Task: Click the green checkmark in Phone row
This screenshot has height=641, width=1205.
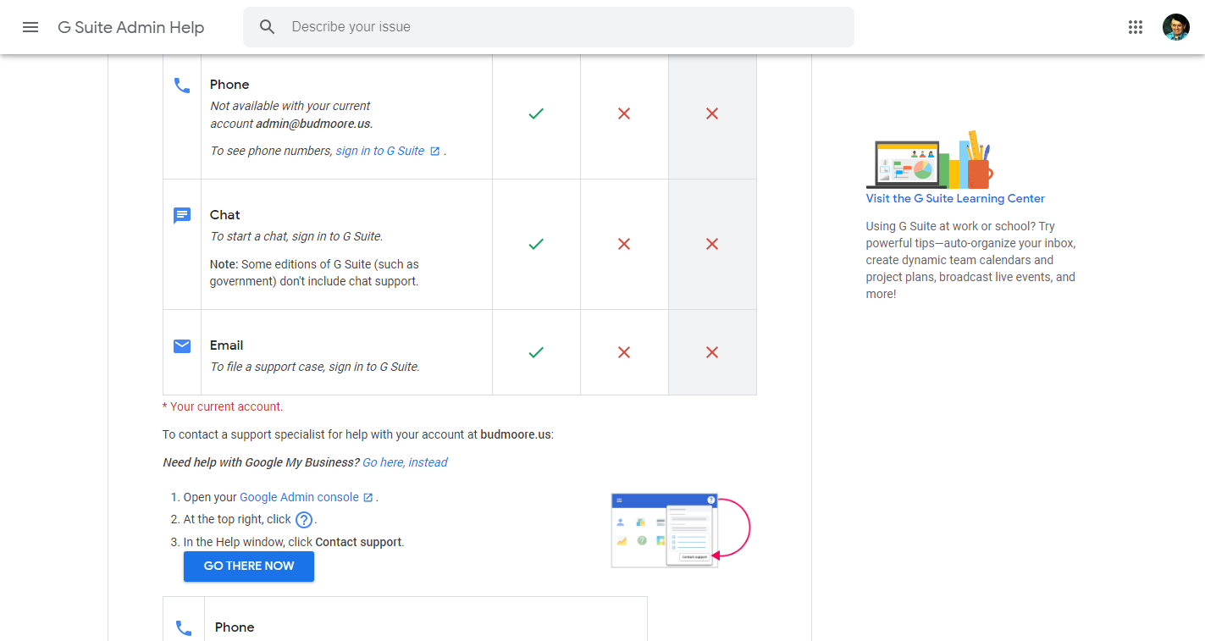Action: [536, 113]
